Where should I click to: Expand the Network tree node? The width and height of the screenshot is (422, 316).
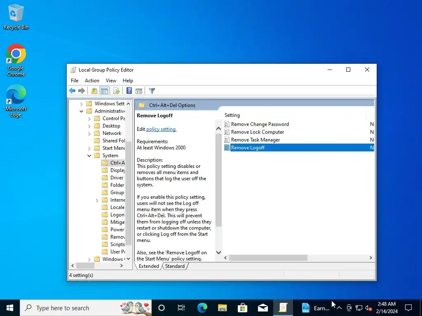[x=89, y=134]
